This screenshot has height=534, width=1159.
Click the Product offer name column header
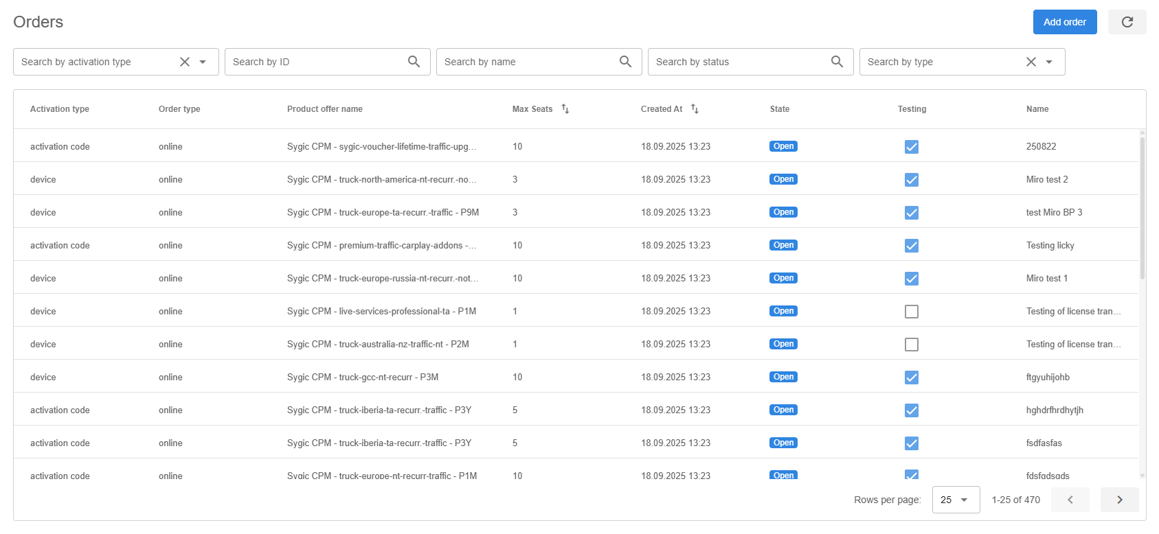point(324,109)
